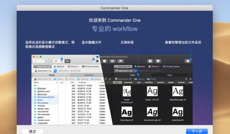Open Process Viewer in left panel

91,66
